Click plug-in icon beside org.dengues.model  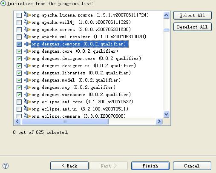(x=27, y=80)
